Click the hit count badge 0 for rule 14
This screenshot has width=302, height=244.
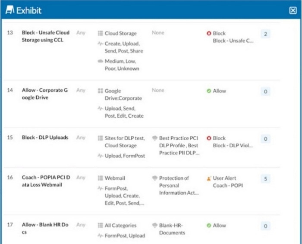(x=265, y=91)
